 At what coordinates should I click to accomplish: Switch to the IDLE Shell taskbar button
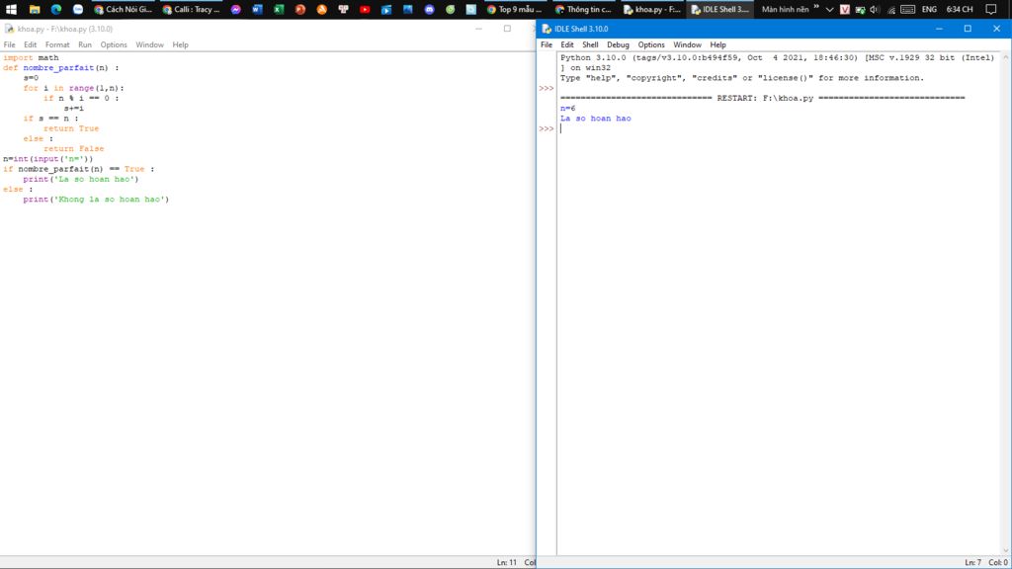pyautogui.click(x=719, y=9)
